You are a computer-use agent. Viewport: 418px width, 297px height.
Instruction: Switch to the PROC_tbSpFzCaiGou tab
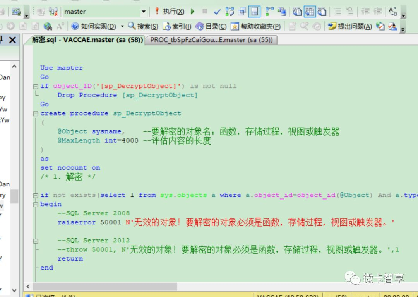pyautogui.click(x=211, y=39)
